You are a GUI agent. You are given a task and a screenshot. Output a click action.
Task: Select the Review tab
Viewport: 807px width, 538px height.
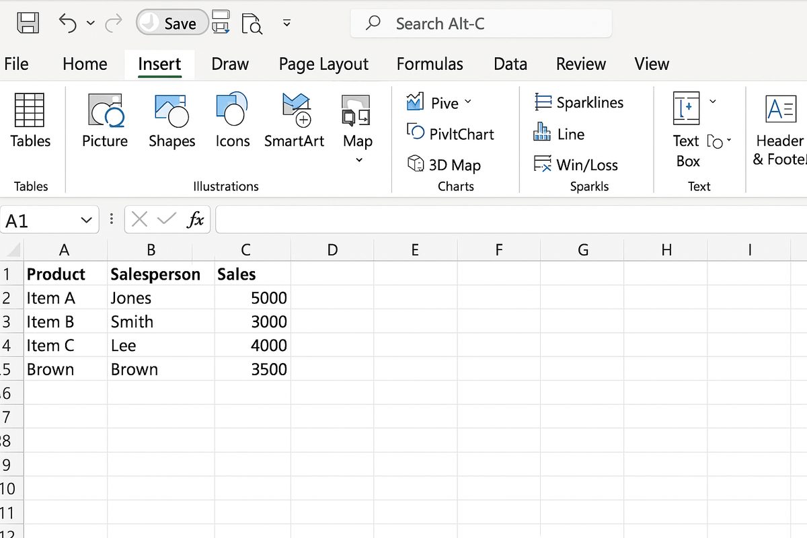581,64
